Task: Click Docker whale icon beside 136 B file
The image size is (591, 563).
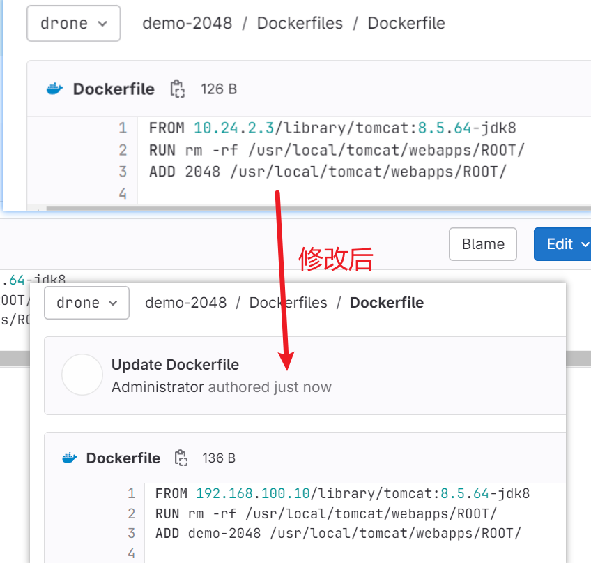Action: click(x=70, y=458)
